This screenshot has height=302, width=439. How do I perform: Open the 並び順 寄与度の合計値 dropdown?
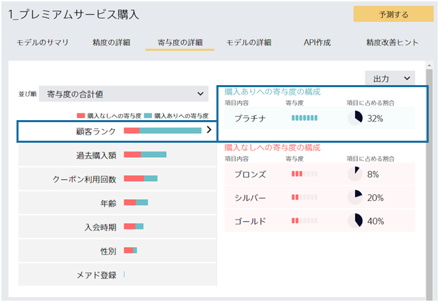click(x=124, y=94)
